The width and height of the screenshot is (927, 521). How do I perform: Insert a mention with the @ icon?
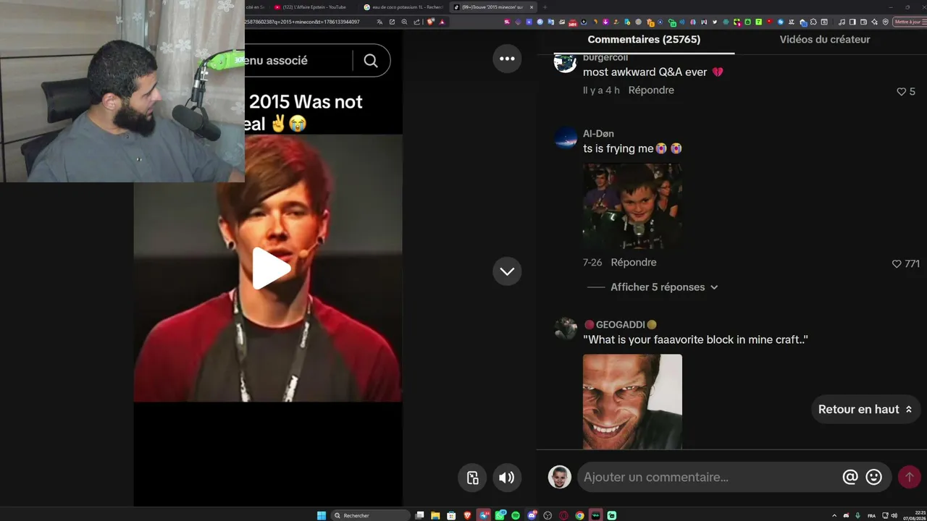click(850, 478)
